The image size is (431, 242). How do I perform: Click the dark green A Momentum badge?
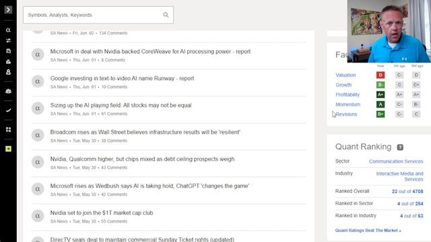tap(380, 105)
